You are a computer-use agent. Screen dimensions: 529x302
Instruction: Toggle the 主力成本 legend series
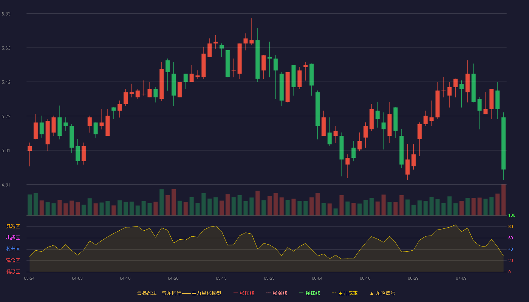[x=345, y=293]
